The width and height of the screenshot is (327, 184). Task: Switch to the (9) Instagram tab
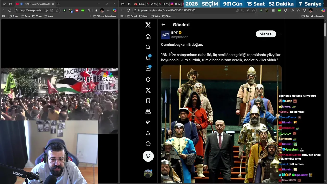click(176, 4)
